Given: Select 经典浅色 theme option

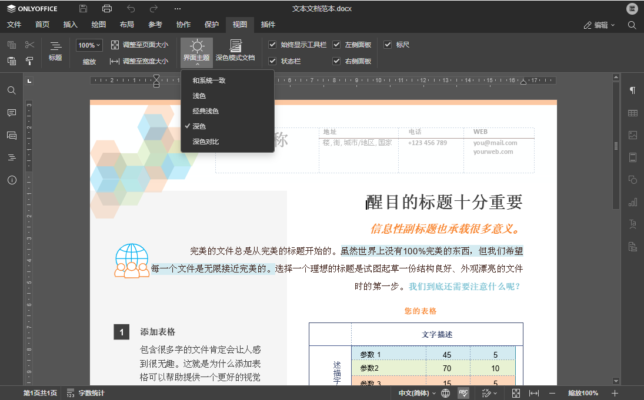Looking at the screenshot, I should coord(228,111).
